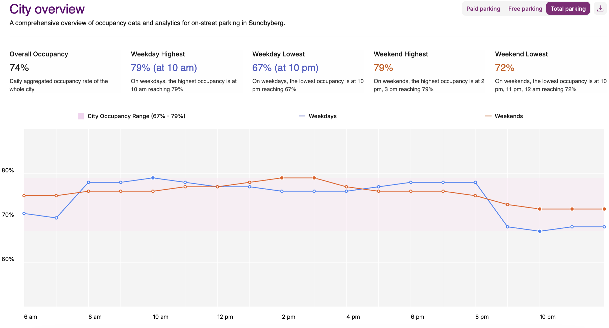Click weekend peak point at 2 pm
Viewport: 609px width, 328px height.
click(x=282, y=178)
